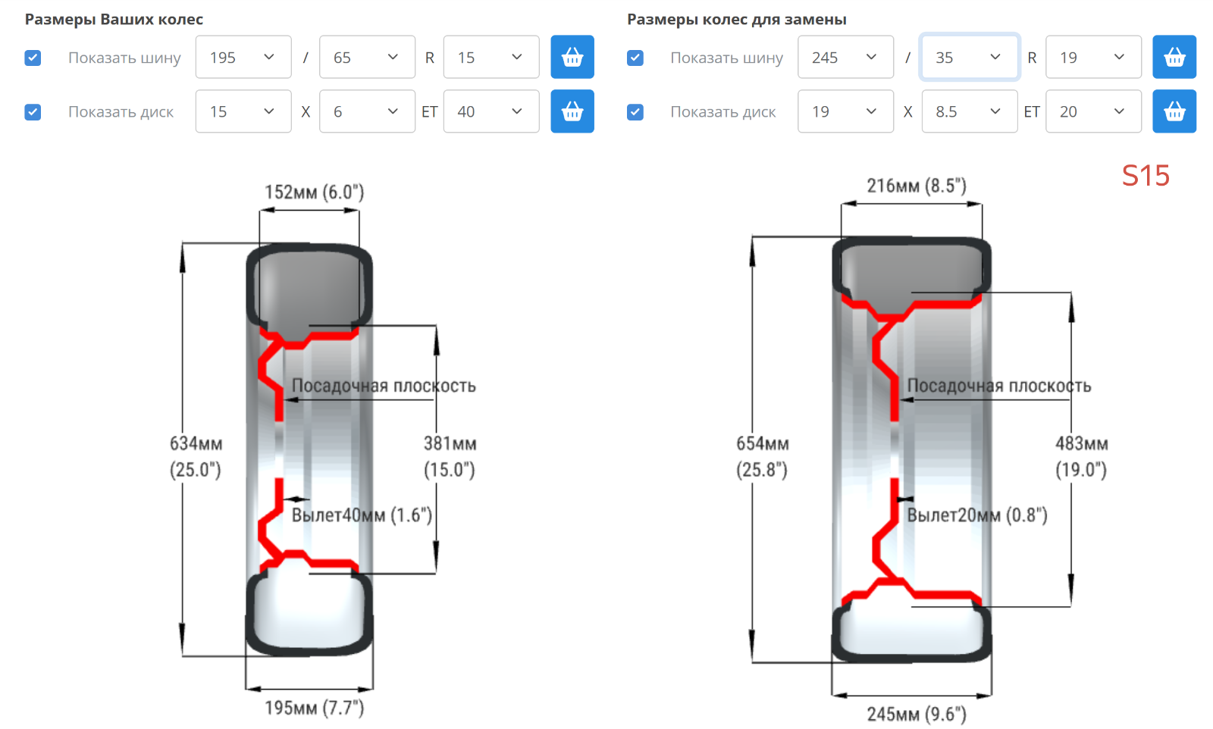The image size is (1213, 729).
Task: Add replacement tire to cart
Action: point(1174,57)
